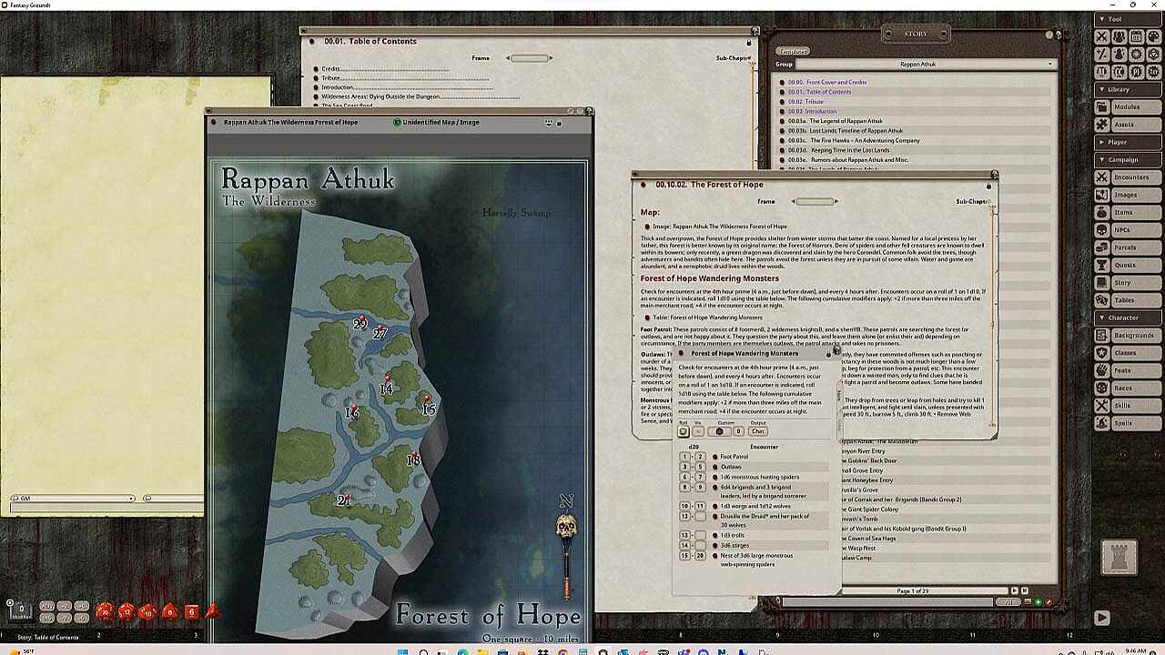Click the chat speaker GM dropdown
The image size is (1165, 655).
pyautogui.click(x=73, y=499)
